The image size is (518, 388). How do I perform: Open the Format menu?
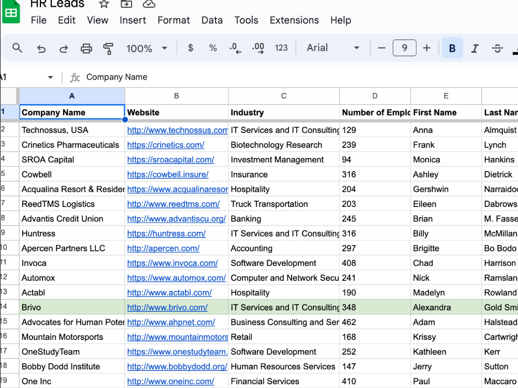174,20
